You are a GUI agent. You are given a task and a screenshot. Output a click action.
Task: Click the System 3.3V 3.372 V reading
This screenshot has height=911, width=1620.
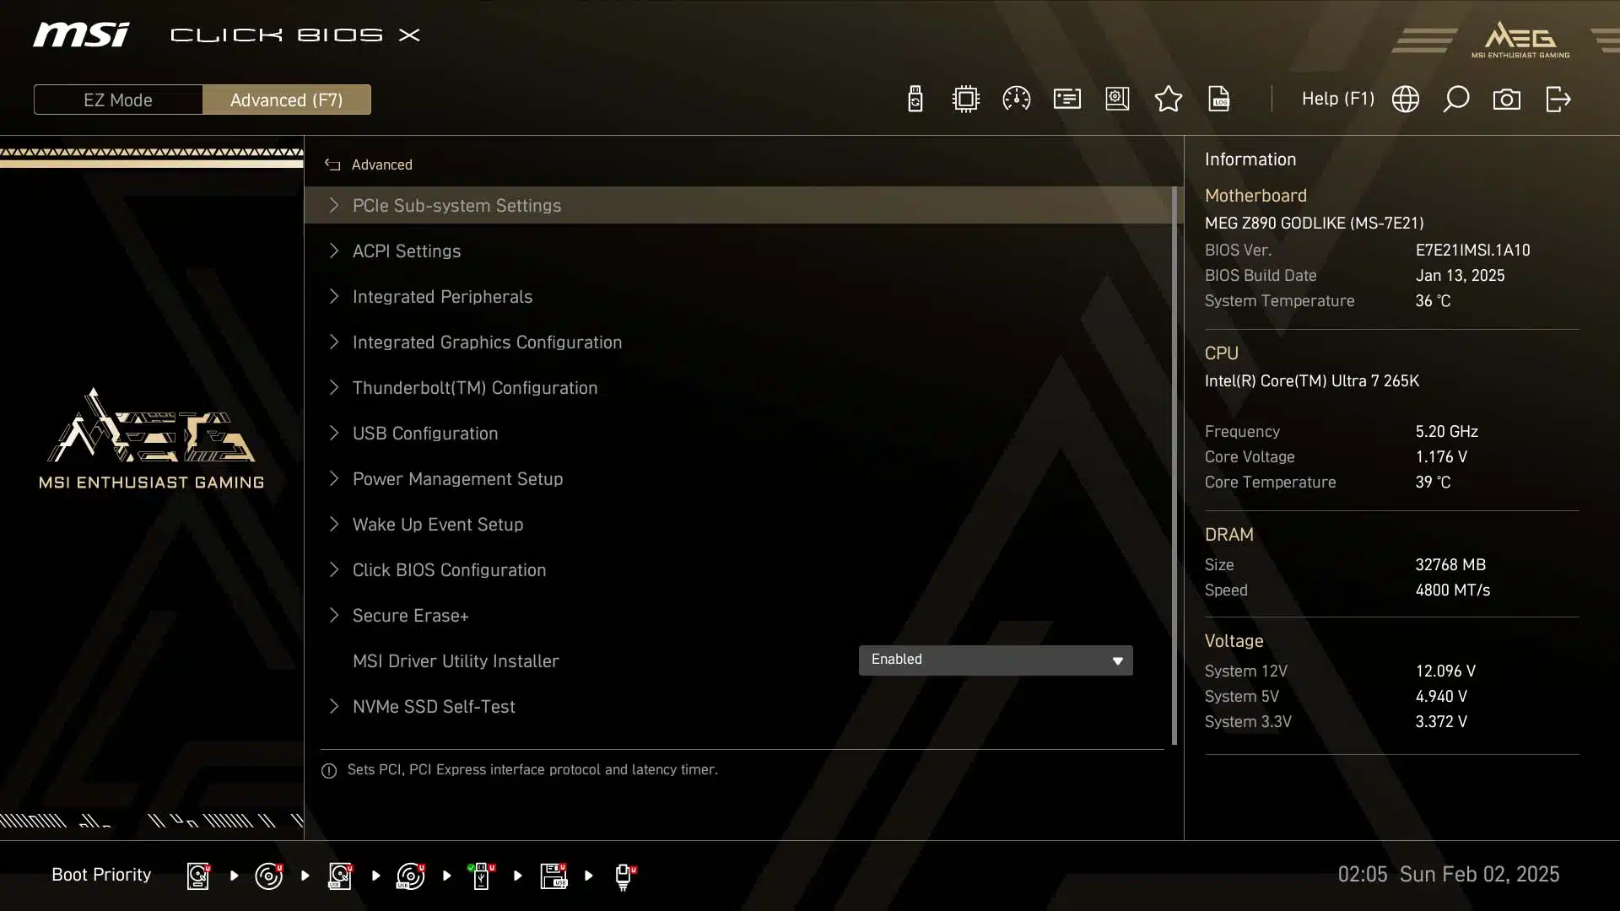tap(1441, 721)
